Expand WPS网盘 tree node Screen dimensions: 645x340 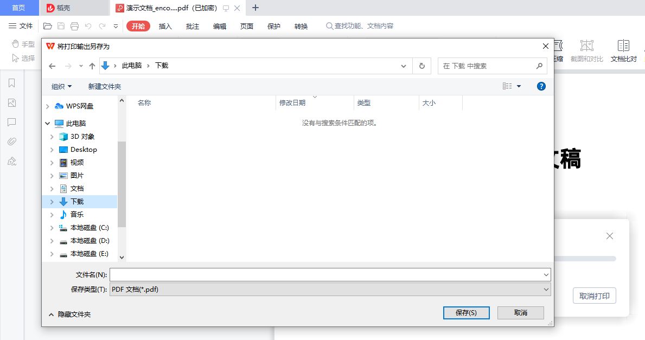(x=48, y=106)
